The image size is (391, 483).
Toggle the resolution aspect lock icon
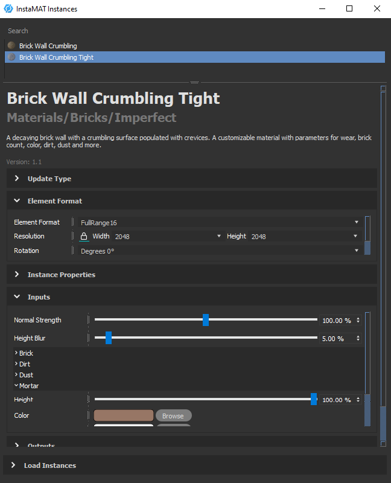coord(84,236)
